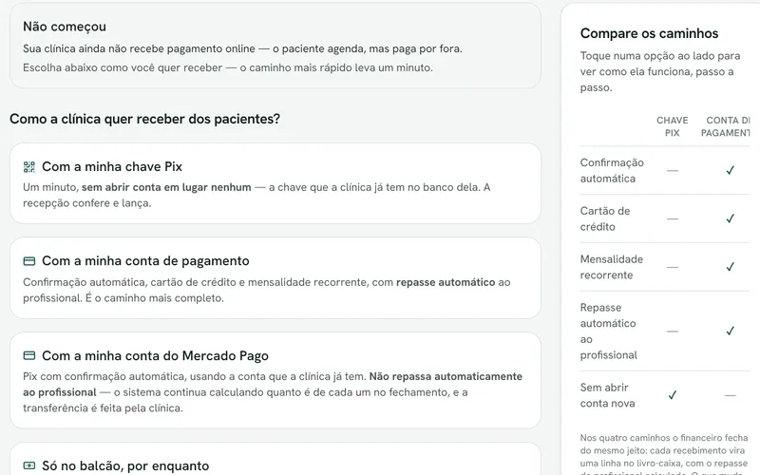Click the 'Cartão de crédito' row label
760x475 pixels.
605,218
